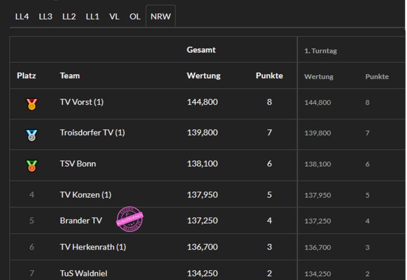Switch to the VL tab

[x=114, y=16]
